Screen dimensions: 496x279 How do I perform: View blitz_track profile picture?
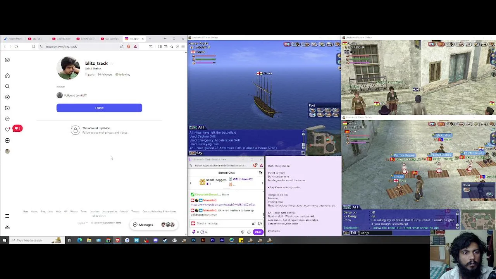click(68, 68)
